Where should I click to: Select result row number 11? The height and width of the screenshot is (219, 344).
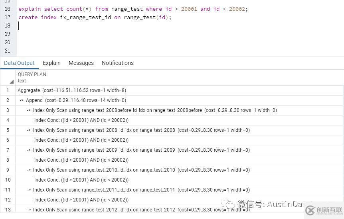[x=8, y=190]
